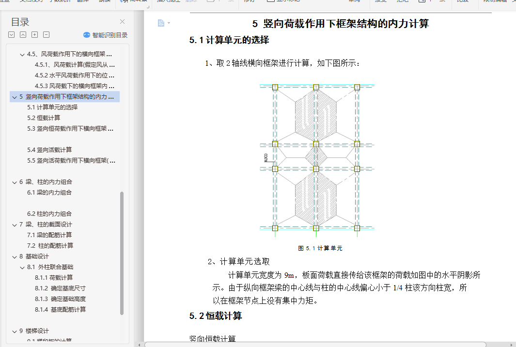The height and width of the screenshot is (347, 516).
Task: Click the line 以在框架节点上没有集中力矩
Action: 265,301
